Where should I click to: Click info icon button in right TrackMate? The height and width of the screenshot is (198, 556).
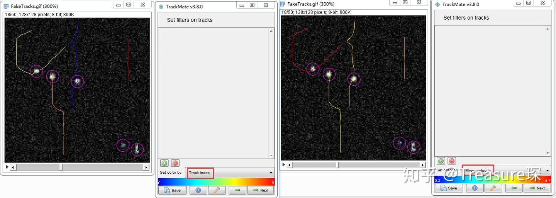click(475, 188)
